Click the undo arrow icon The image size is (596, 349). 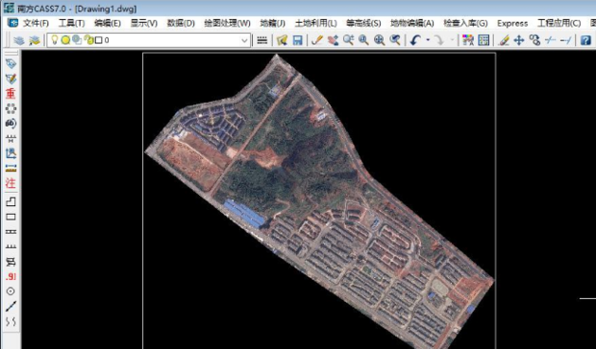click(415, 40)
